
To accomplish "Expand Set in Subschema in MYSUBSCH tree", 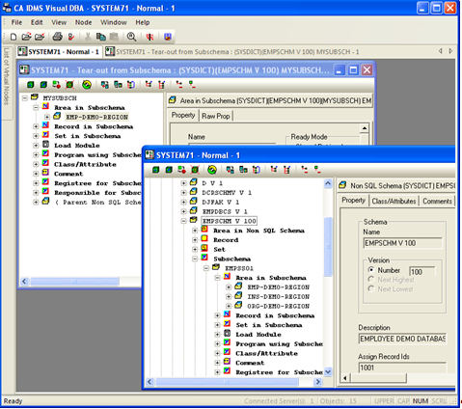I will click(x=36, y=136).
